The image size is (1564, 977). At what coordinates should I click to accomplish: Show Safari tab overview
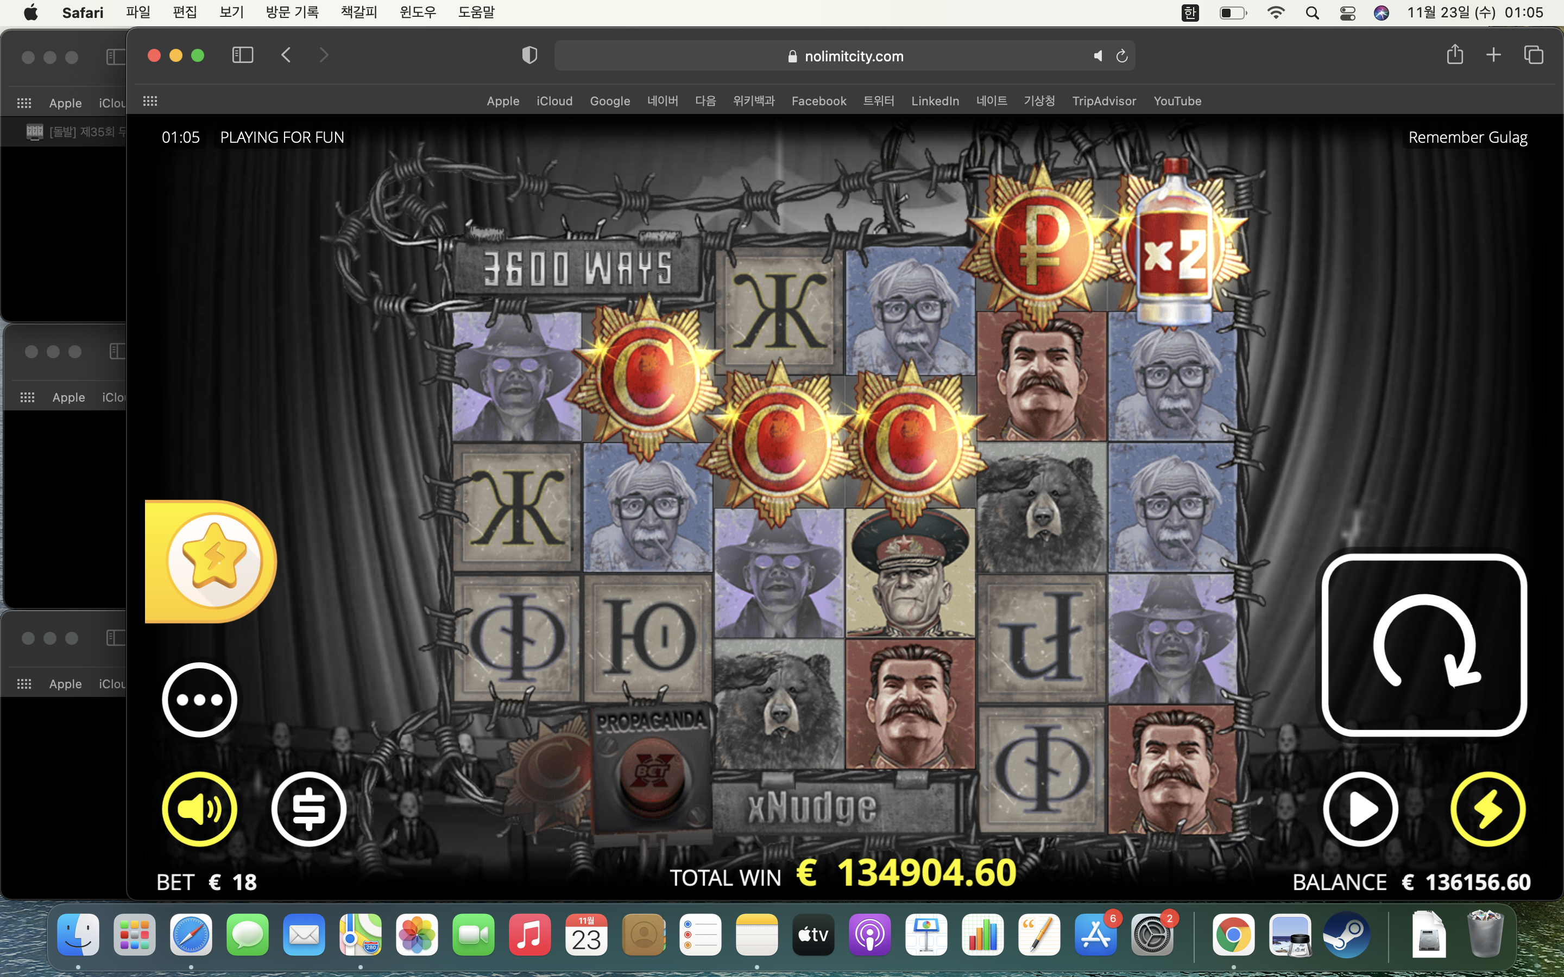click(1534, 55)
